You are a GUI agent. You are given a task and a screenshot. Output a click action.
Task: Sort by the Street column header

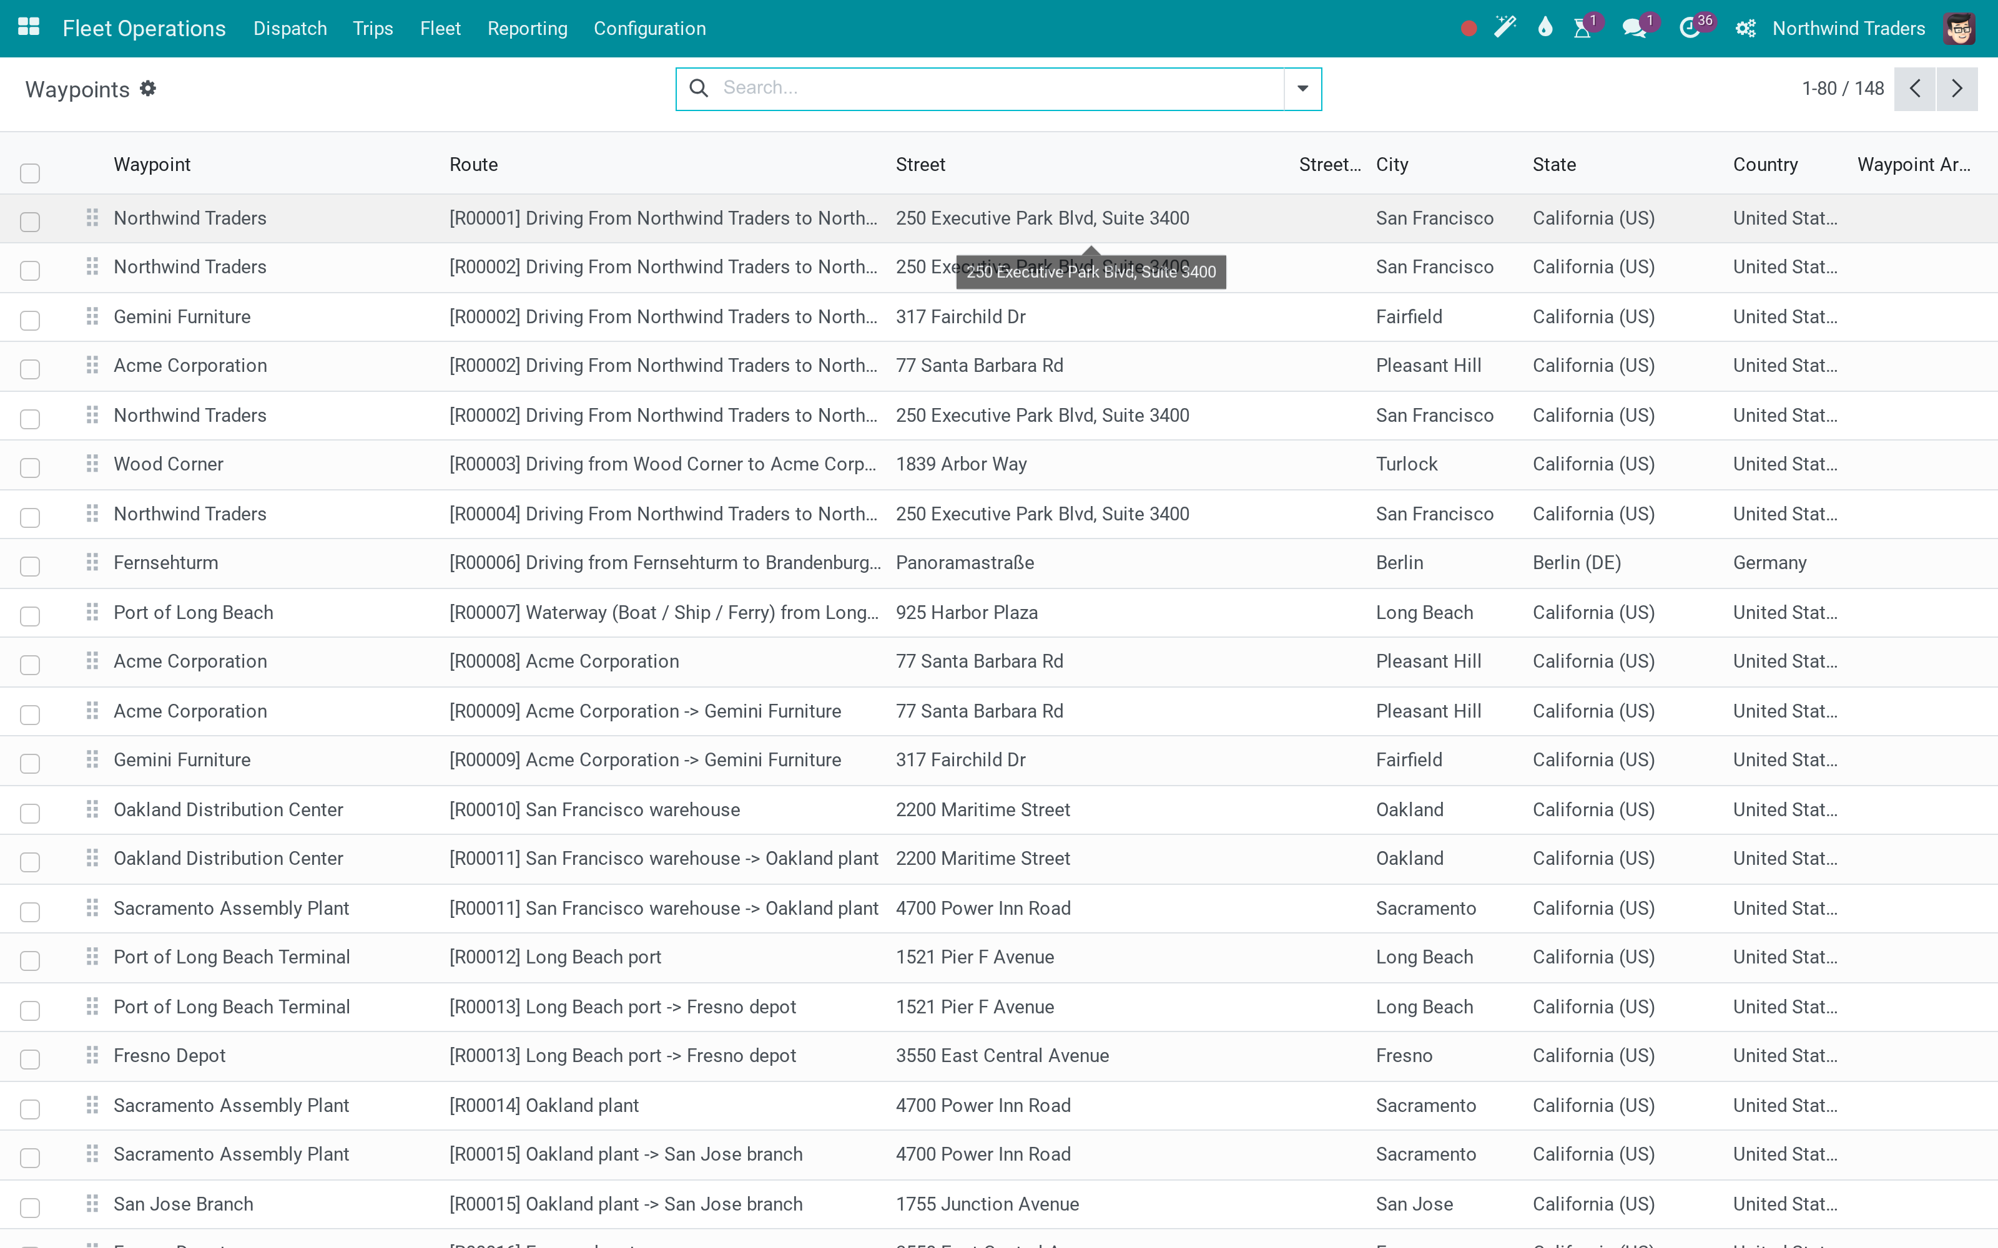pos(920,164)
